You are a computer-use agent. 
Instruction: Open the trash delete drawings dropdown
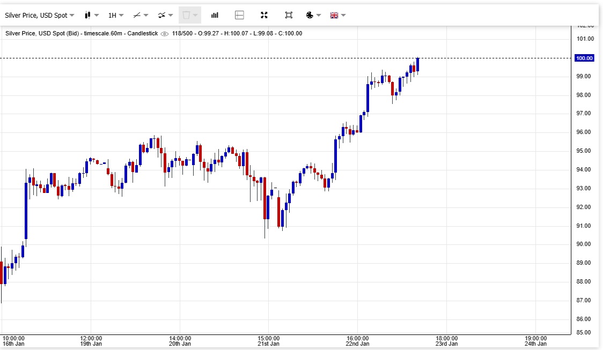tap(190, 16)
